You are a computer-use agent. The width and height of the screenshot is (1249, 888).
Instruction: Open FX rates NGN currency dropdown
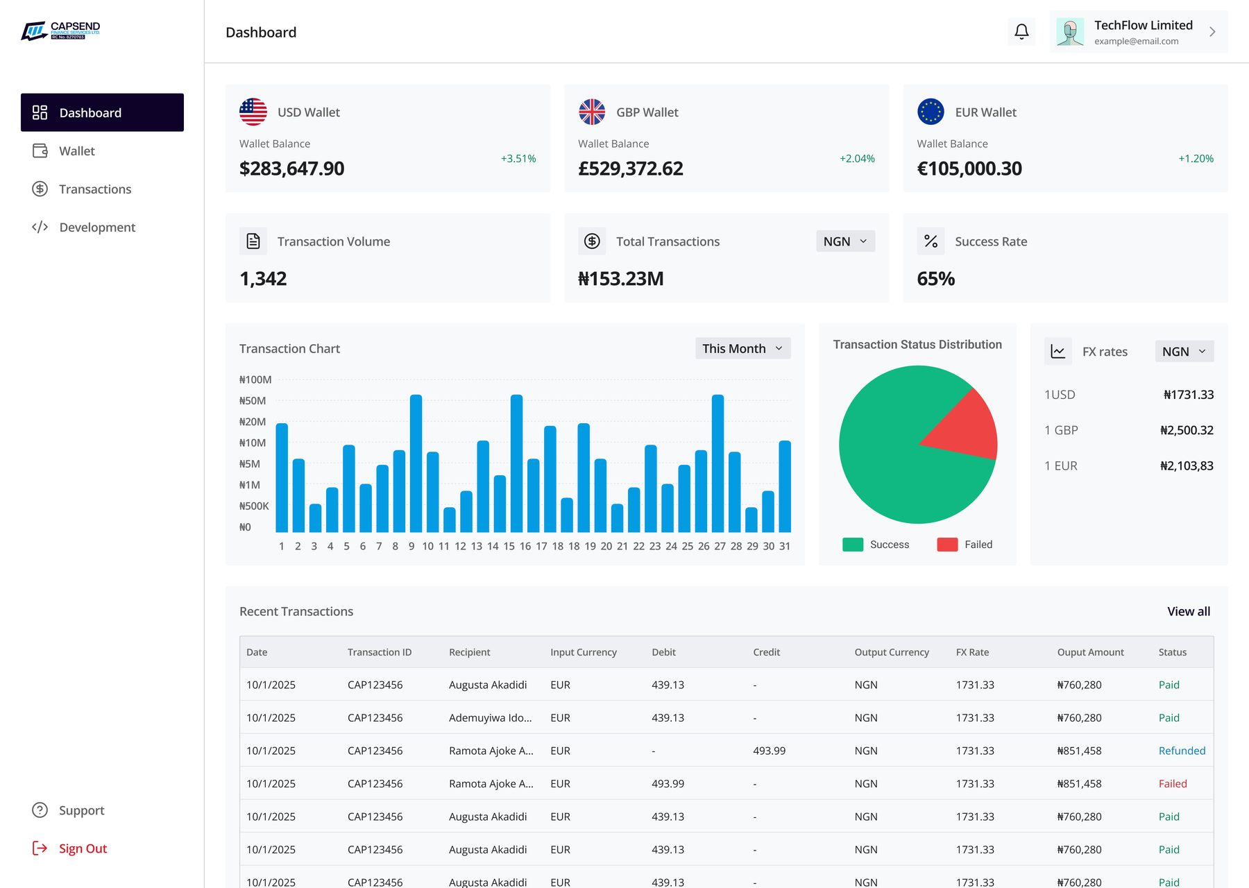(x=1184, y=352)
